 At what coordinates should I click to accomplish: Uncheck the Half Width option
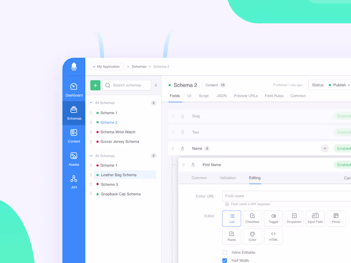tap(225, 260)
